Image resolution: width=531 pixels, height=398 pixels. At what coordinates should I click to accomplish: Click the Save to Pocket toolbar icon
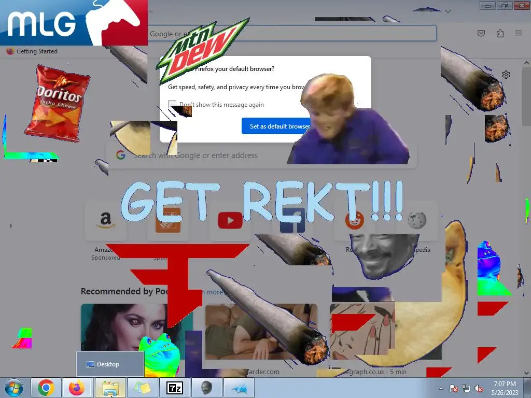[x=481, y=33]
